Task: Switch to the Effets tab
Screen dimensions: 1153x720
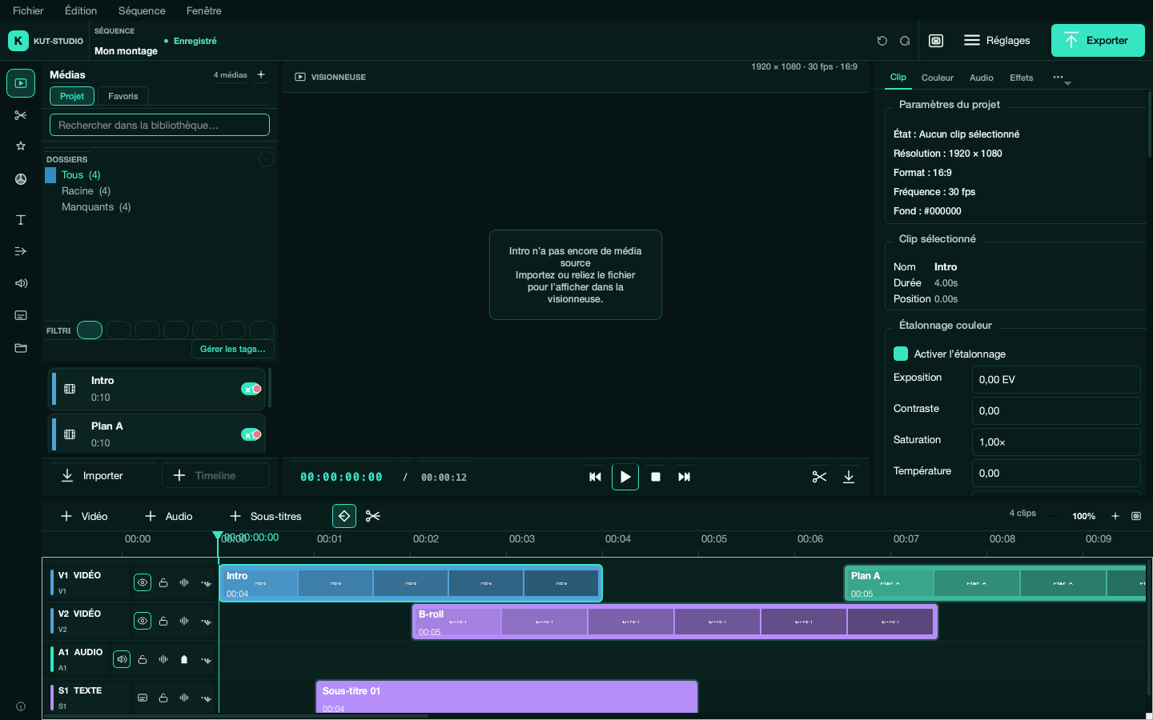Action: pos(1021,78)
